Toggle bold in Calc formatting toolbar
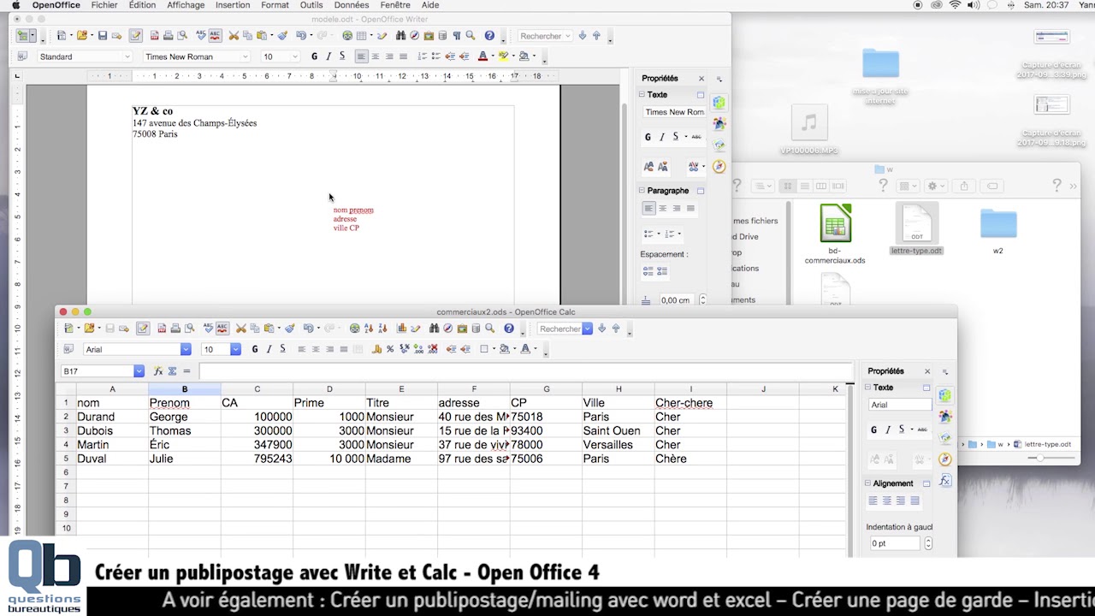This screenshot has height=616, width=1095. coord(255,349)
